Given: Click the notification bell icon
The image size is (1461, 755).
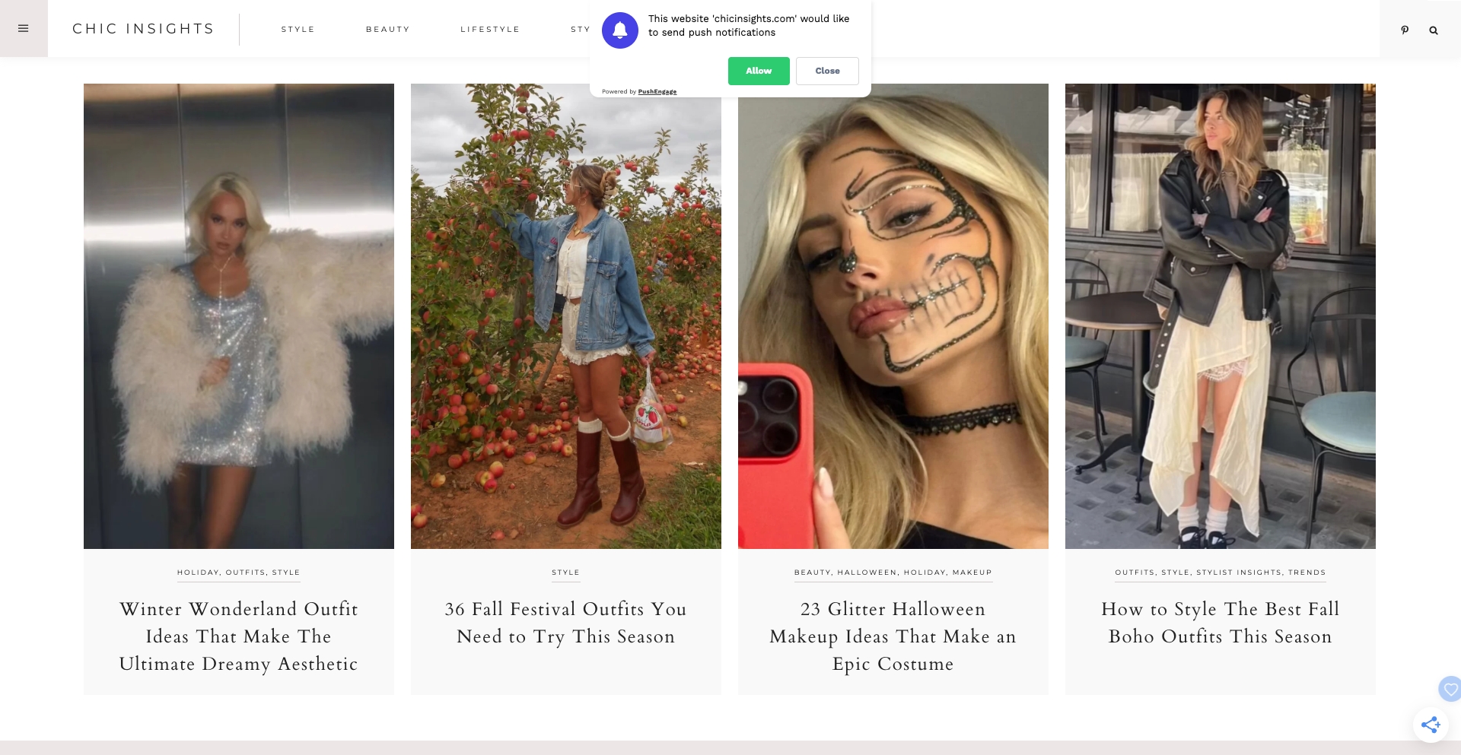Looking at the screenshot, I should point(620,30).
